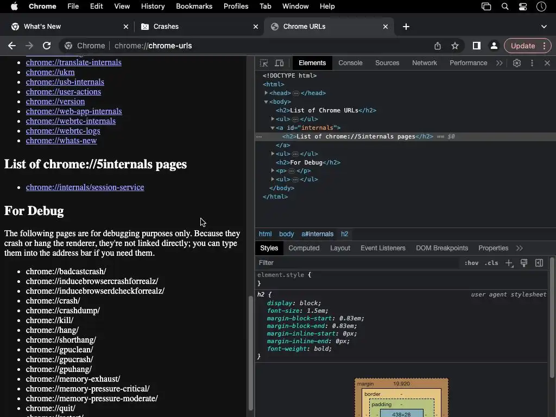Screen dimensions: 556x417
Task: Close the What's New tab
Action: pyautogui.click(x=126, y=27)
